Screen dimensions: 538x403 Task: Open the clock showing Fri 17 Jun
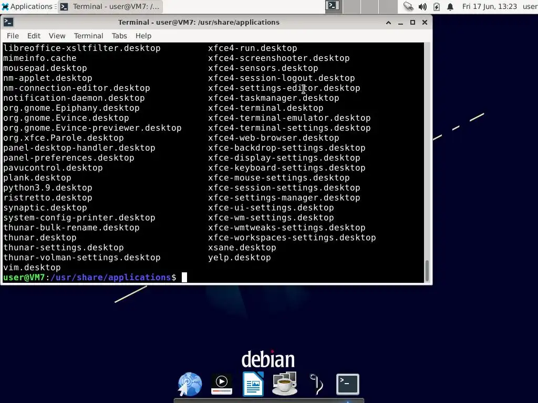click(489, 6)
